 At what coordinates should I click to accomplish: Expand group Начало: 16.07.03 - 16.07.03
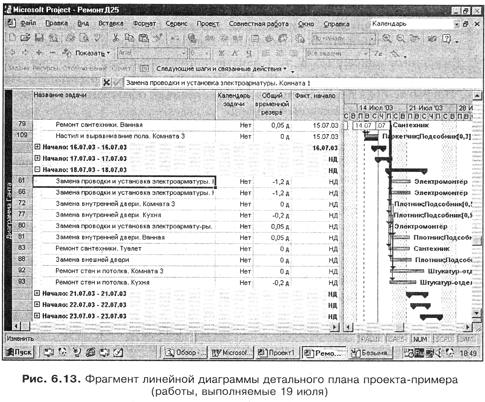click(37, 147)
